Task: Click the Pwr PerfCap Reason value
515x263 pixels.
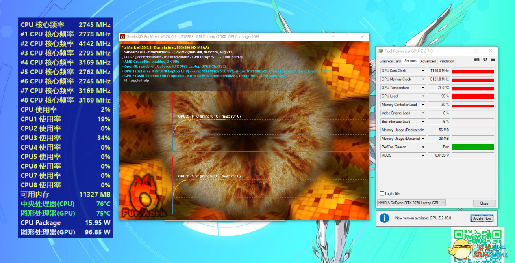Action: (439, 147)
